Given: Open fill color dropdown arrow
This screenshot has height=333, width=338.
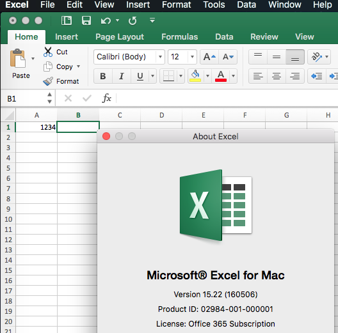Looking at the screenshot, I should [x=207, y=76].
